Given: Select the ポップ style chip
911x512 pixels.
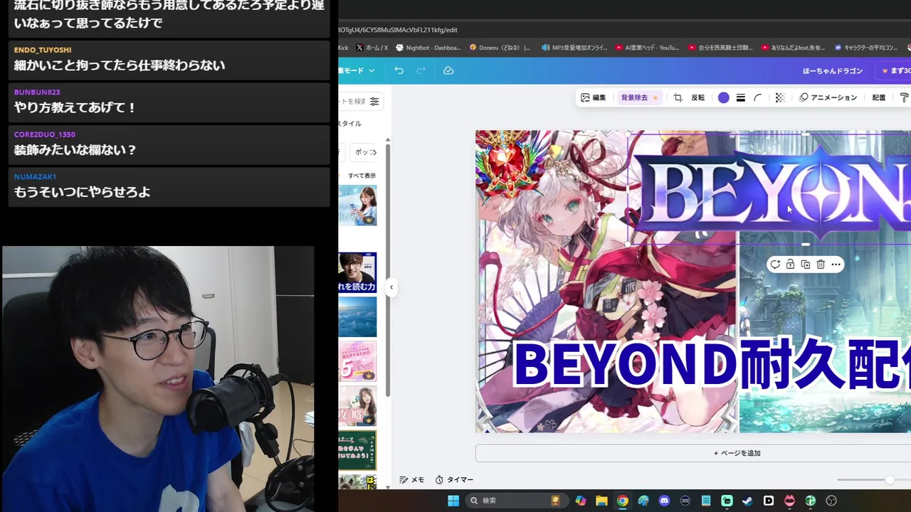Looking at the screenshot, I should click(364, 152).
